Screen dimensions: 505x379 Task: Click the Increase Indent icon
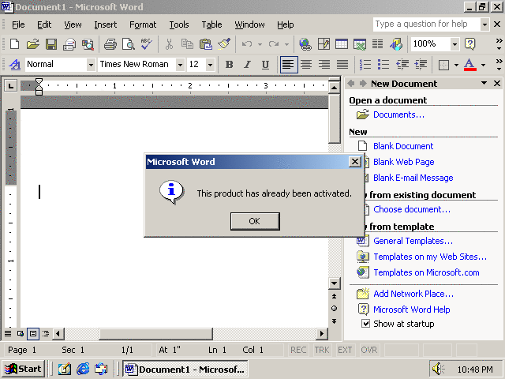[x=421, y=65]
